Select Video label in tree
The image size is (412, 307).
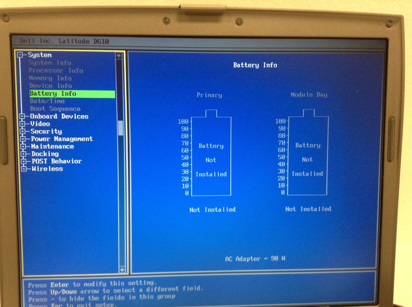tap(40, 124)
